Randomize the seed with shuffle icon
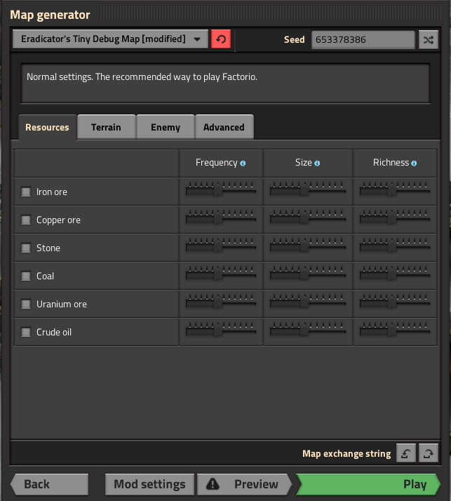This screenshot has height=501, width=451. pos(429,39)
